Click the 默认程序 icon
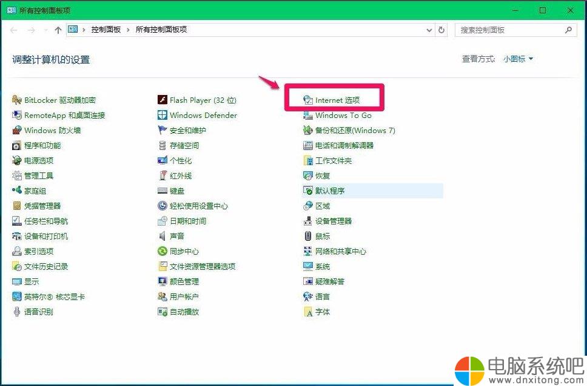The image size is (587, 386). click(307, 191)
